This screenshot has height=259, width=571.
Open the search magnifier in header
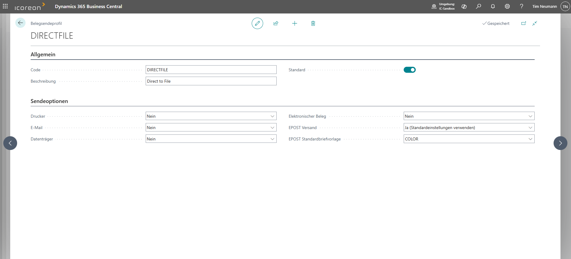tap(478, 6)
